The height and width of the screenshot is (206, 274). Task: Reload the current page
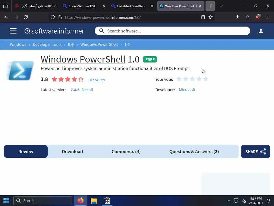click(x=26, y=17)
